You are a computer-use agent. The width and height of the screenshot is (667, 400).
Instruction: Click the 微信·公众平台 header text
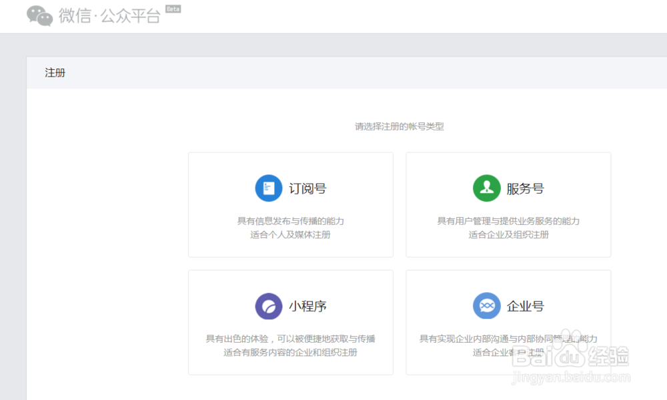[107, 15]
